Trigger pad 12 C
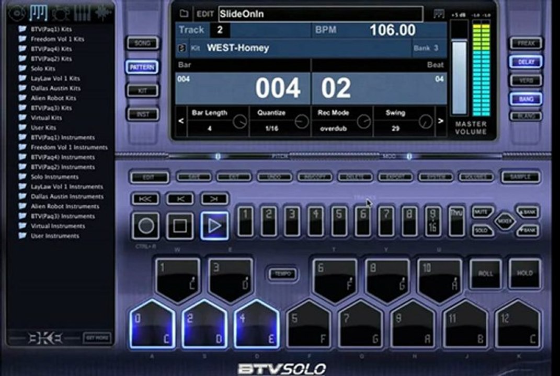This screenshot has height=376, width=560. click(x=518, y=324)
